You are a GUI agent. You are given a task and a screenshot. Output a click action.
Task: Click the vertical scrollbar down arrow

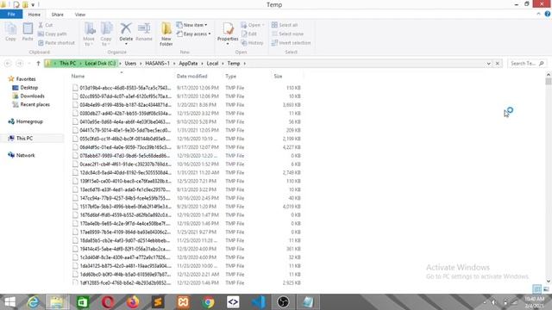click(x=549, y=282)
